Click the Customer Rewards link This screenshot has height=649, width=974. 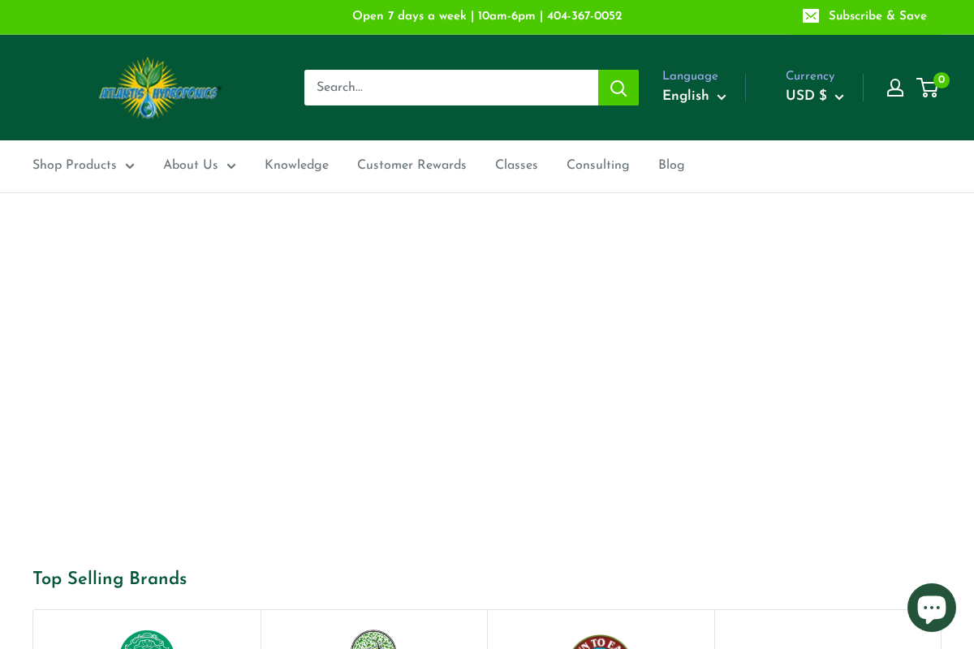point(412,165)
